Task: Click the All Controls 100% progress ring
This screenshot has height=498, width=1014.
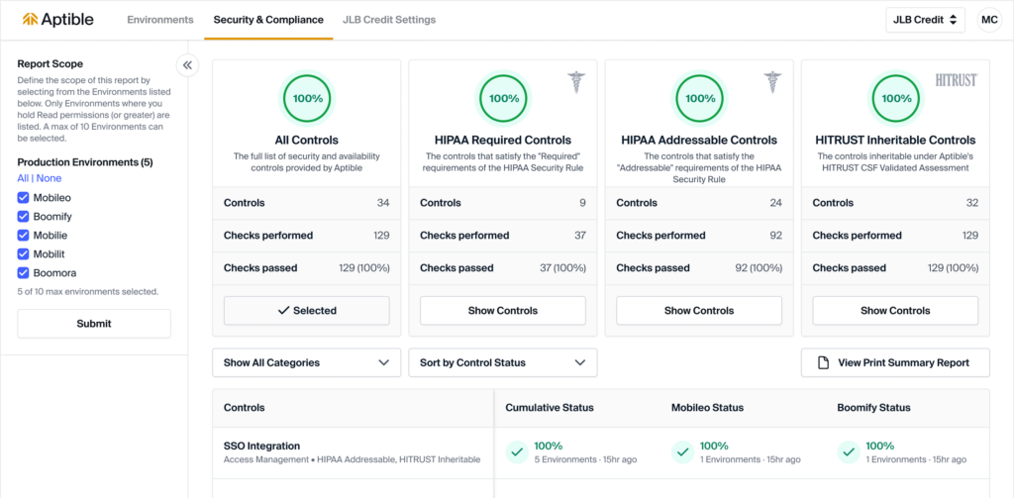Action: 307,98
